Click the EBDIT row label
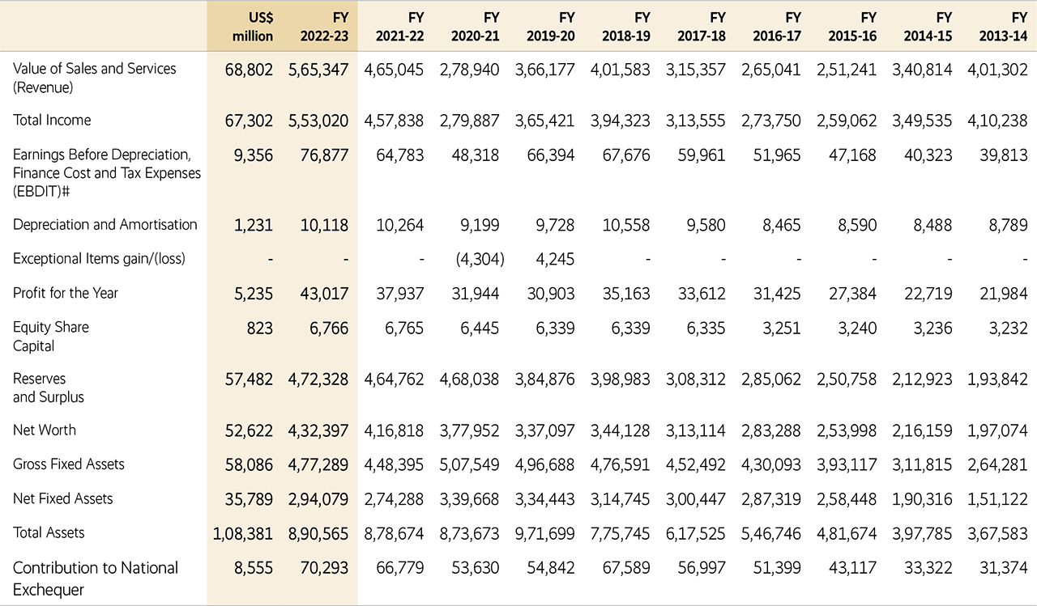 tap(107, 173)
